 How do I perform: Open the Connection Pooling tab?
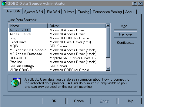[x=107, y=12]
